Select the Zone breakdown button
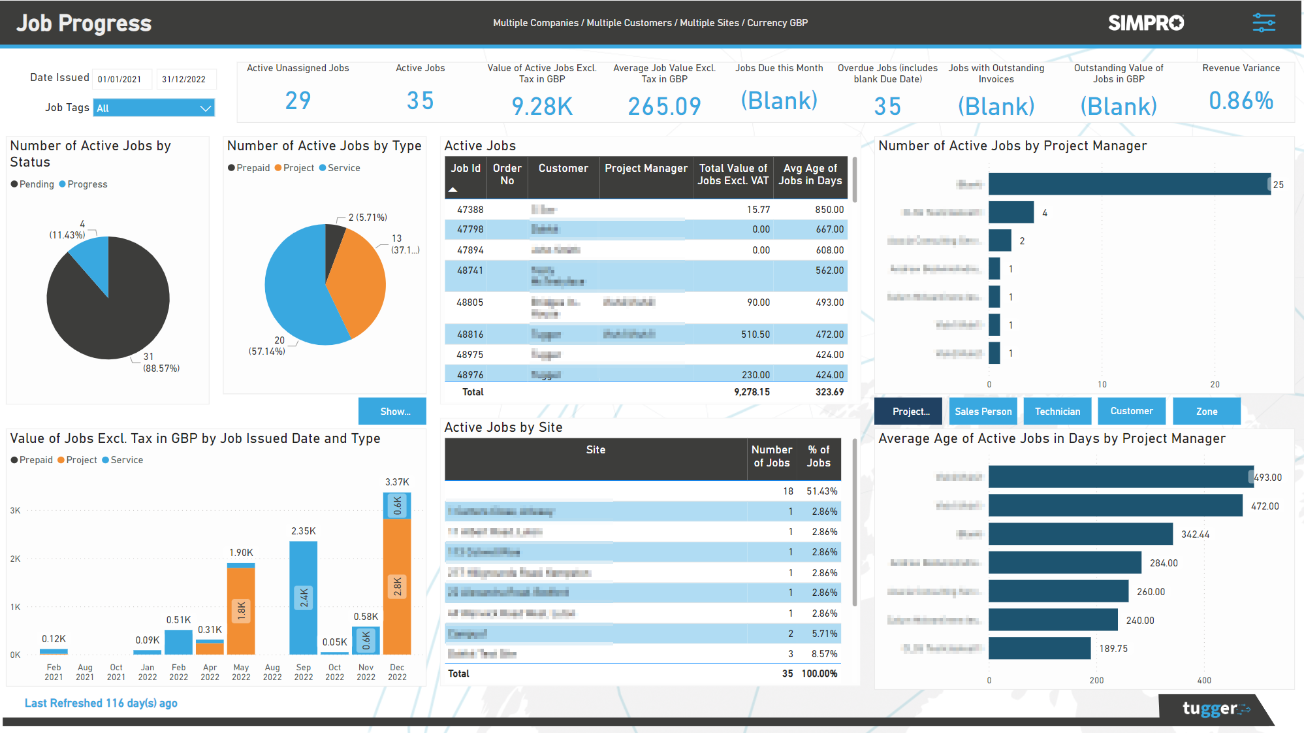 (1206, 411)
